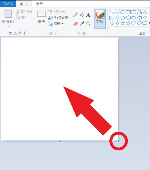This screenshot has width=150, height=170.
Task: Select the Magnifier tool
Action: (x=88, y=24)
